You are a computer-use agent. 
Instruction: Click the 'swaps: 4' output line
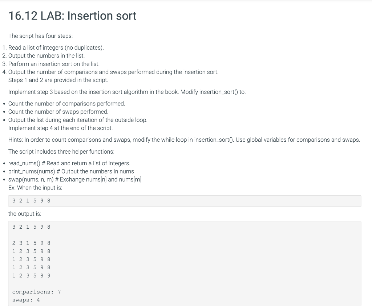(x=26, y=300)
